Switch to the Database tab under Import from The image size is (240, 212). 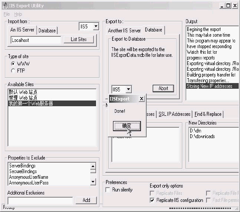pos(47,31)
